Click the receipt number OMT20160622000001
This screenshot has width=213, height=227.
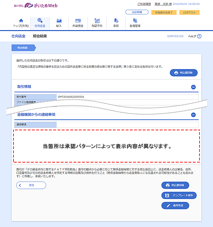click(71, 97)
